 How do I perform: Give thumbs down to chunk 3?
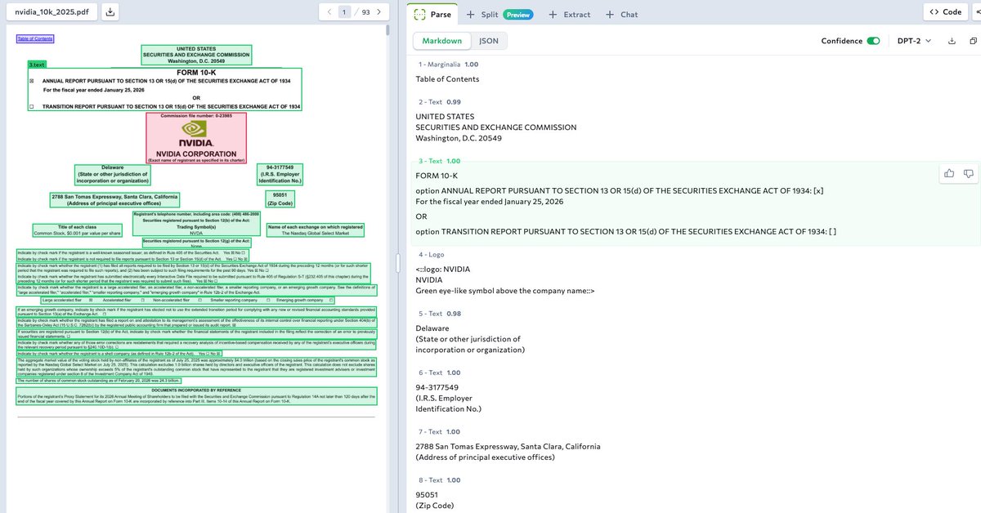[968, 173]
